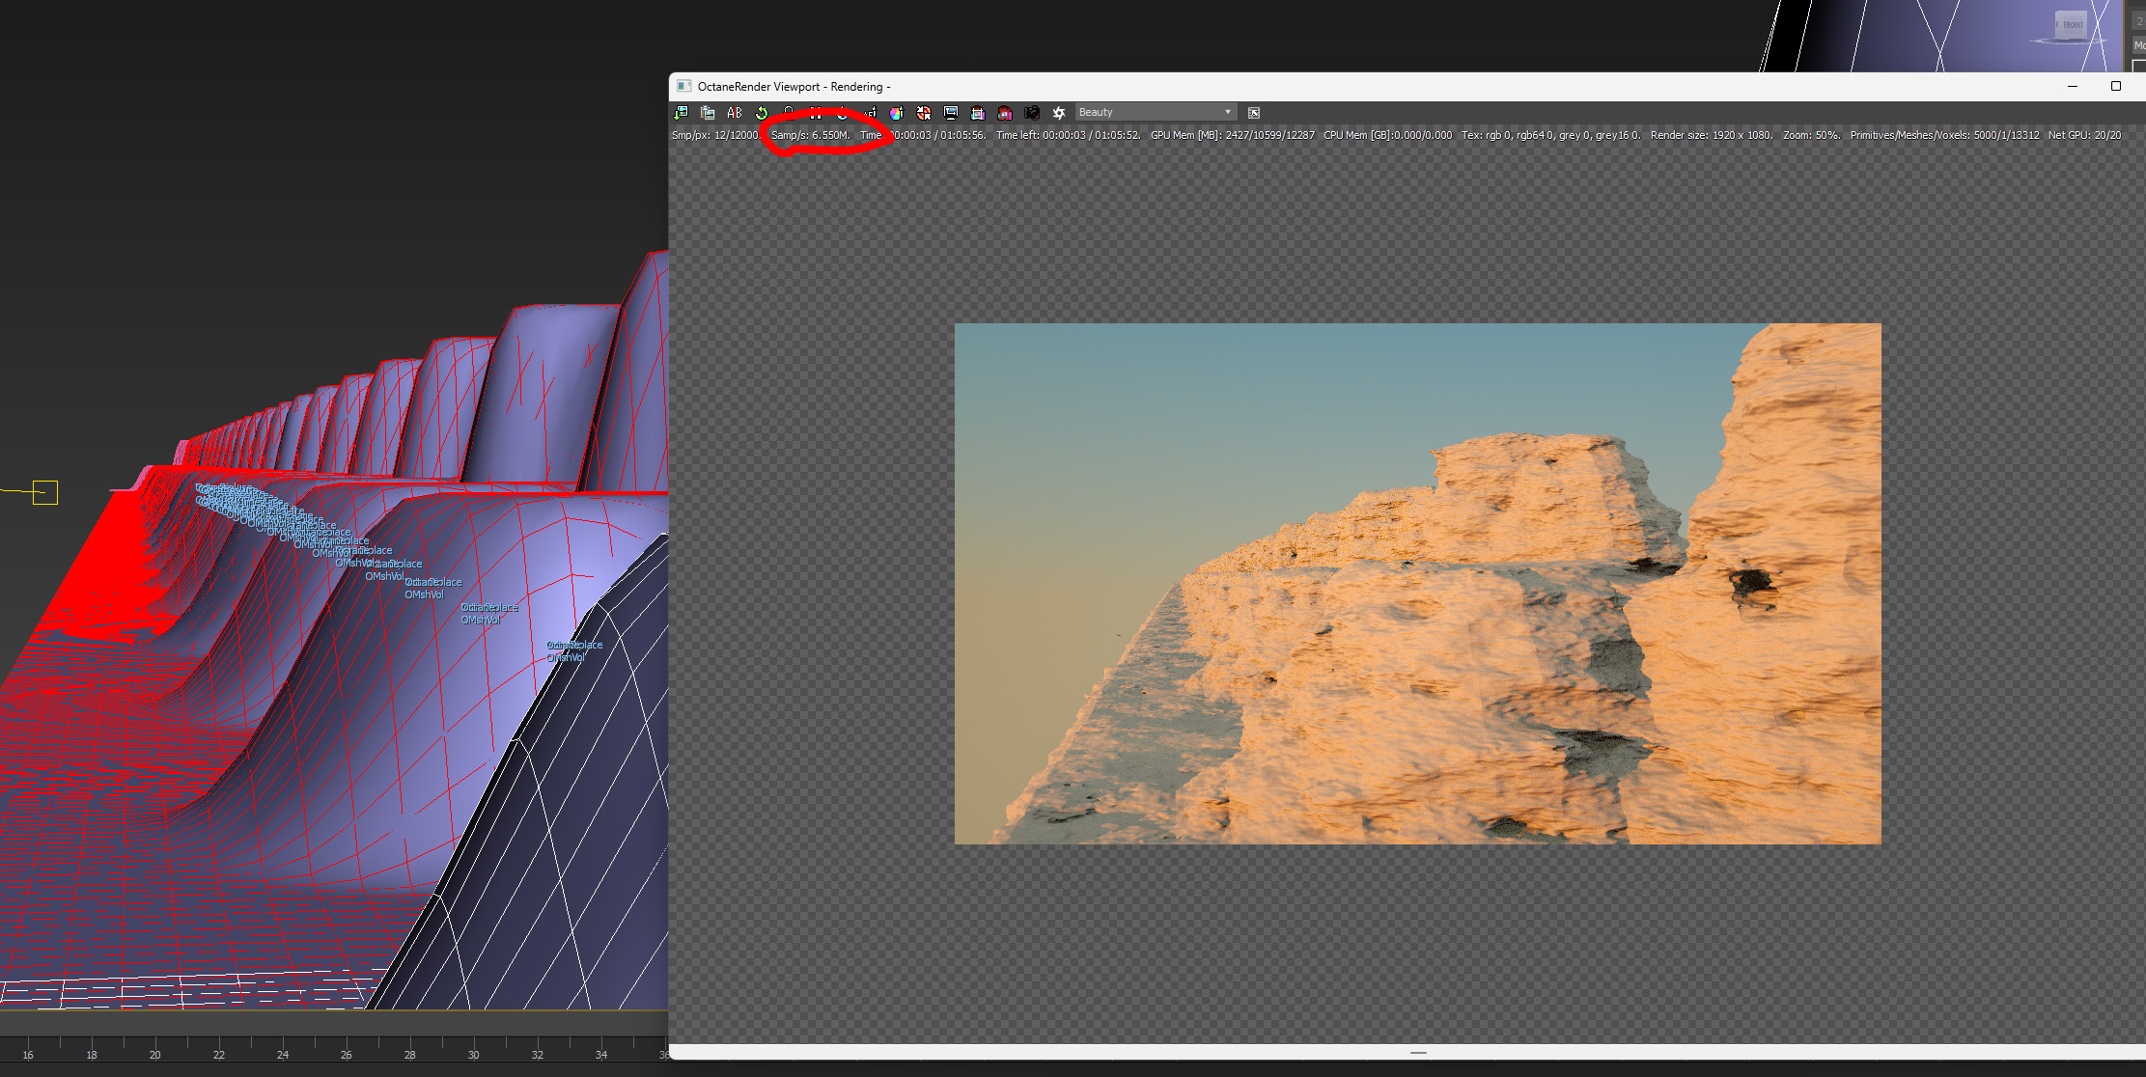This screenshot has height=1077, width=2146.
Task: Toggle AB comparison mode
Action: pos(735,113)
